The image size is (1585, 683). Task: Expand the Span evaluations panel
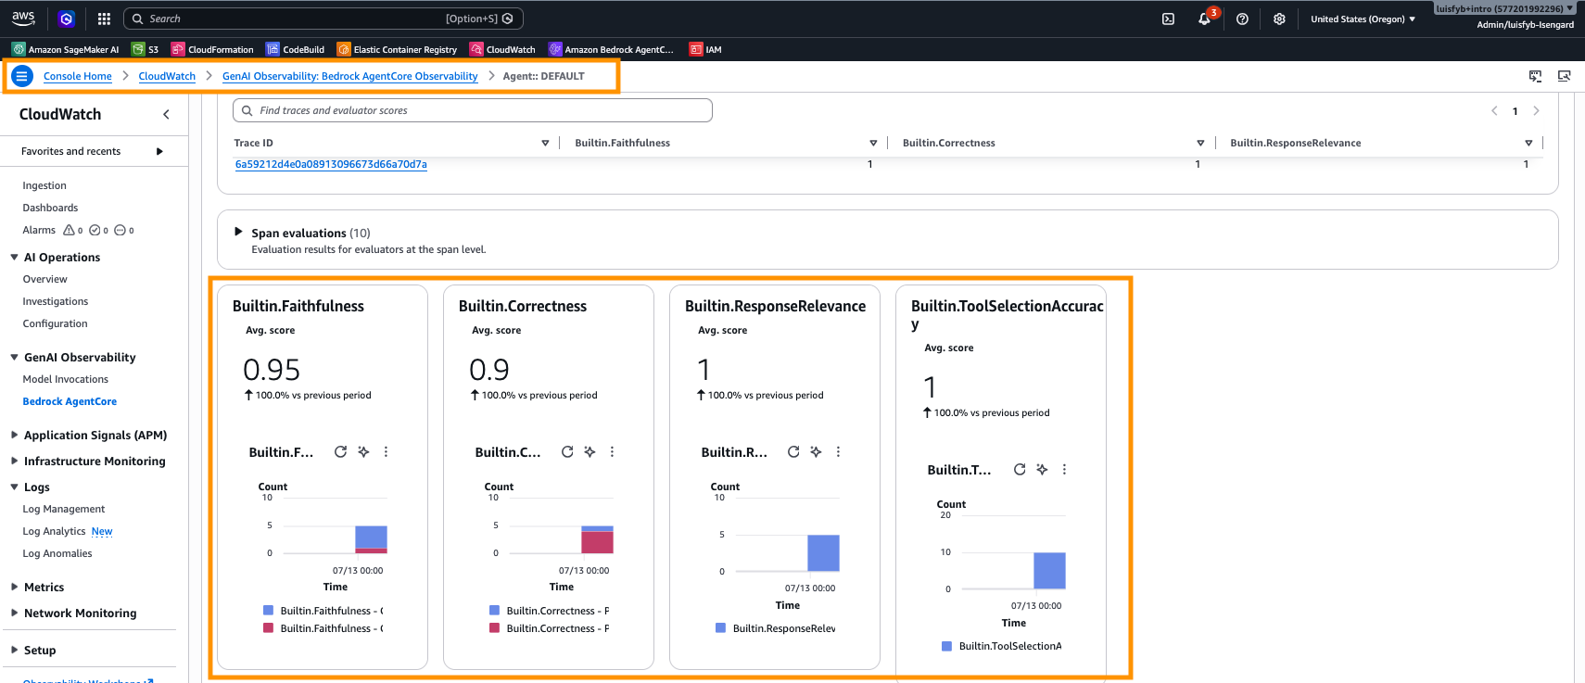coord(238,232)
